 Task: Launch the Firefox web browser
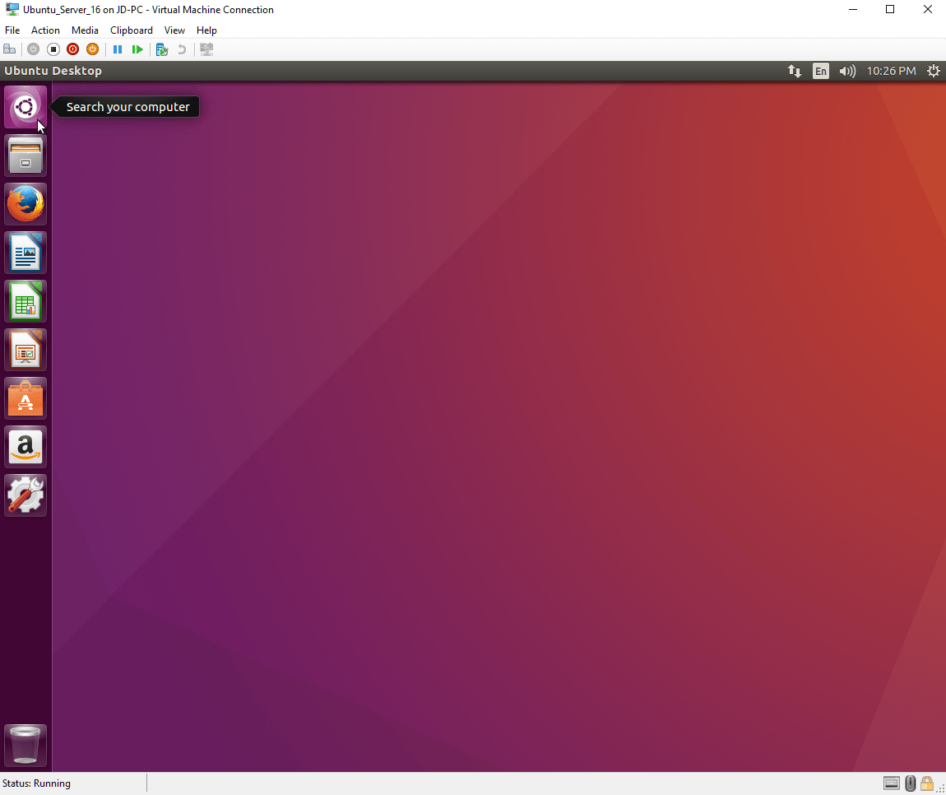click(x=26, y=204)
